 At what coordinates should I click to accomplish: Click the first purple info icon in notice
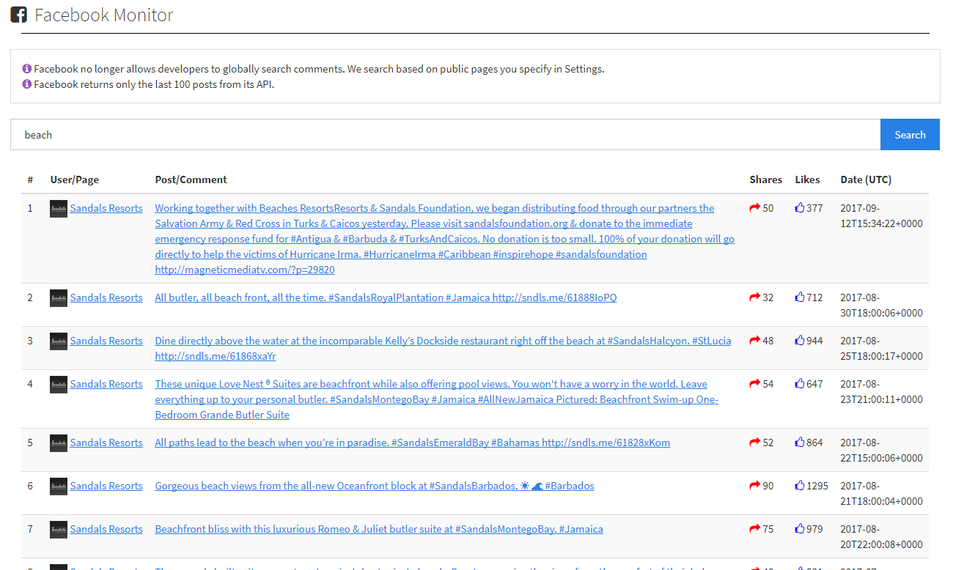[27, 69]
